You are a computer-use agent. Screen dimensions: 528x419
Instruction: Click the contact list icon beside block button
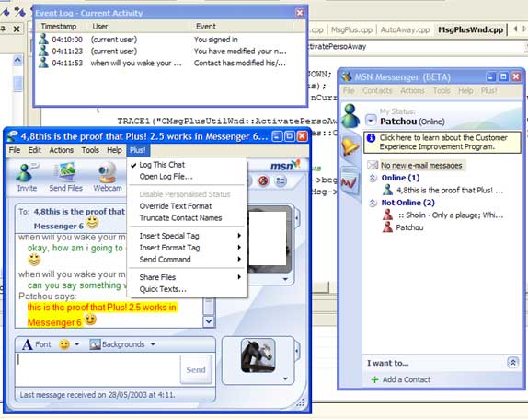pyautogui.click(x=281, y=181)
